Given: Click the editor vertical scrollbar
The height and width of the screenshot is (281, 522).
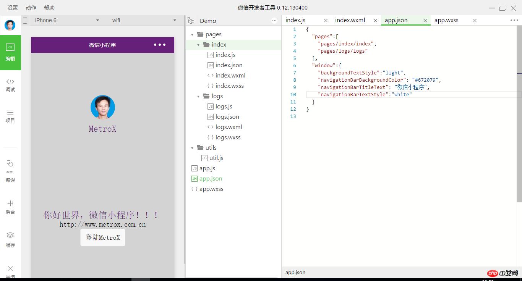Looking at the screenshot, I should [x=519, y=115].
